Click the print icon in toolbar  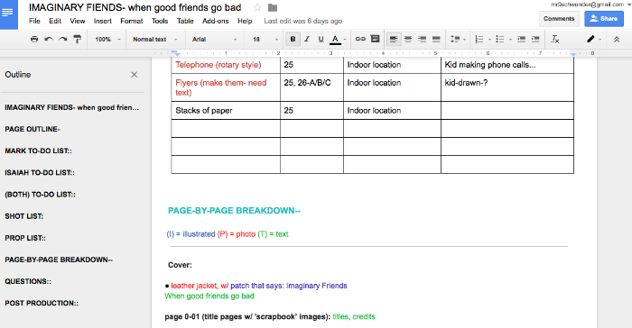34,39
